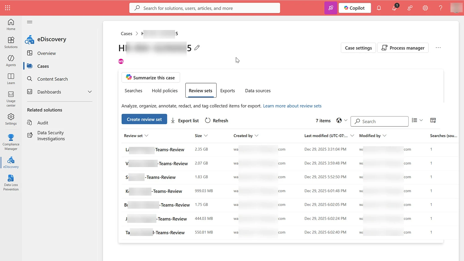
Task: Click Dec 29, 2025 6:02:05 PM cell
Action: [x=325, y=204]
